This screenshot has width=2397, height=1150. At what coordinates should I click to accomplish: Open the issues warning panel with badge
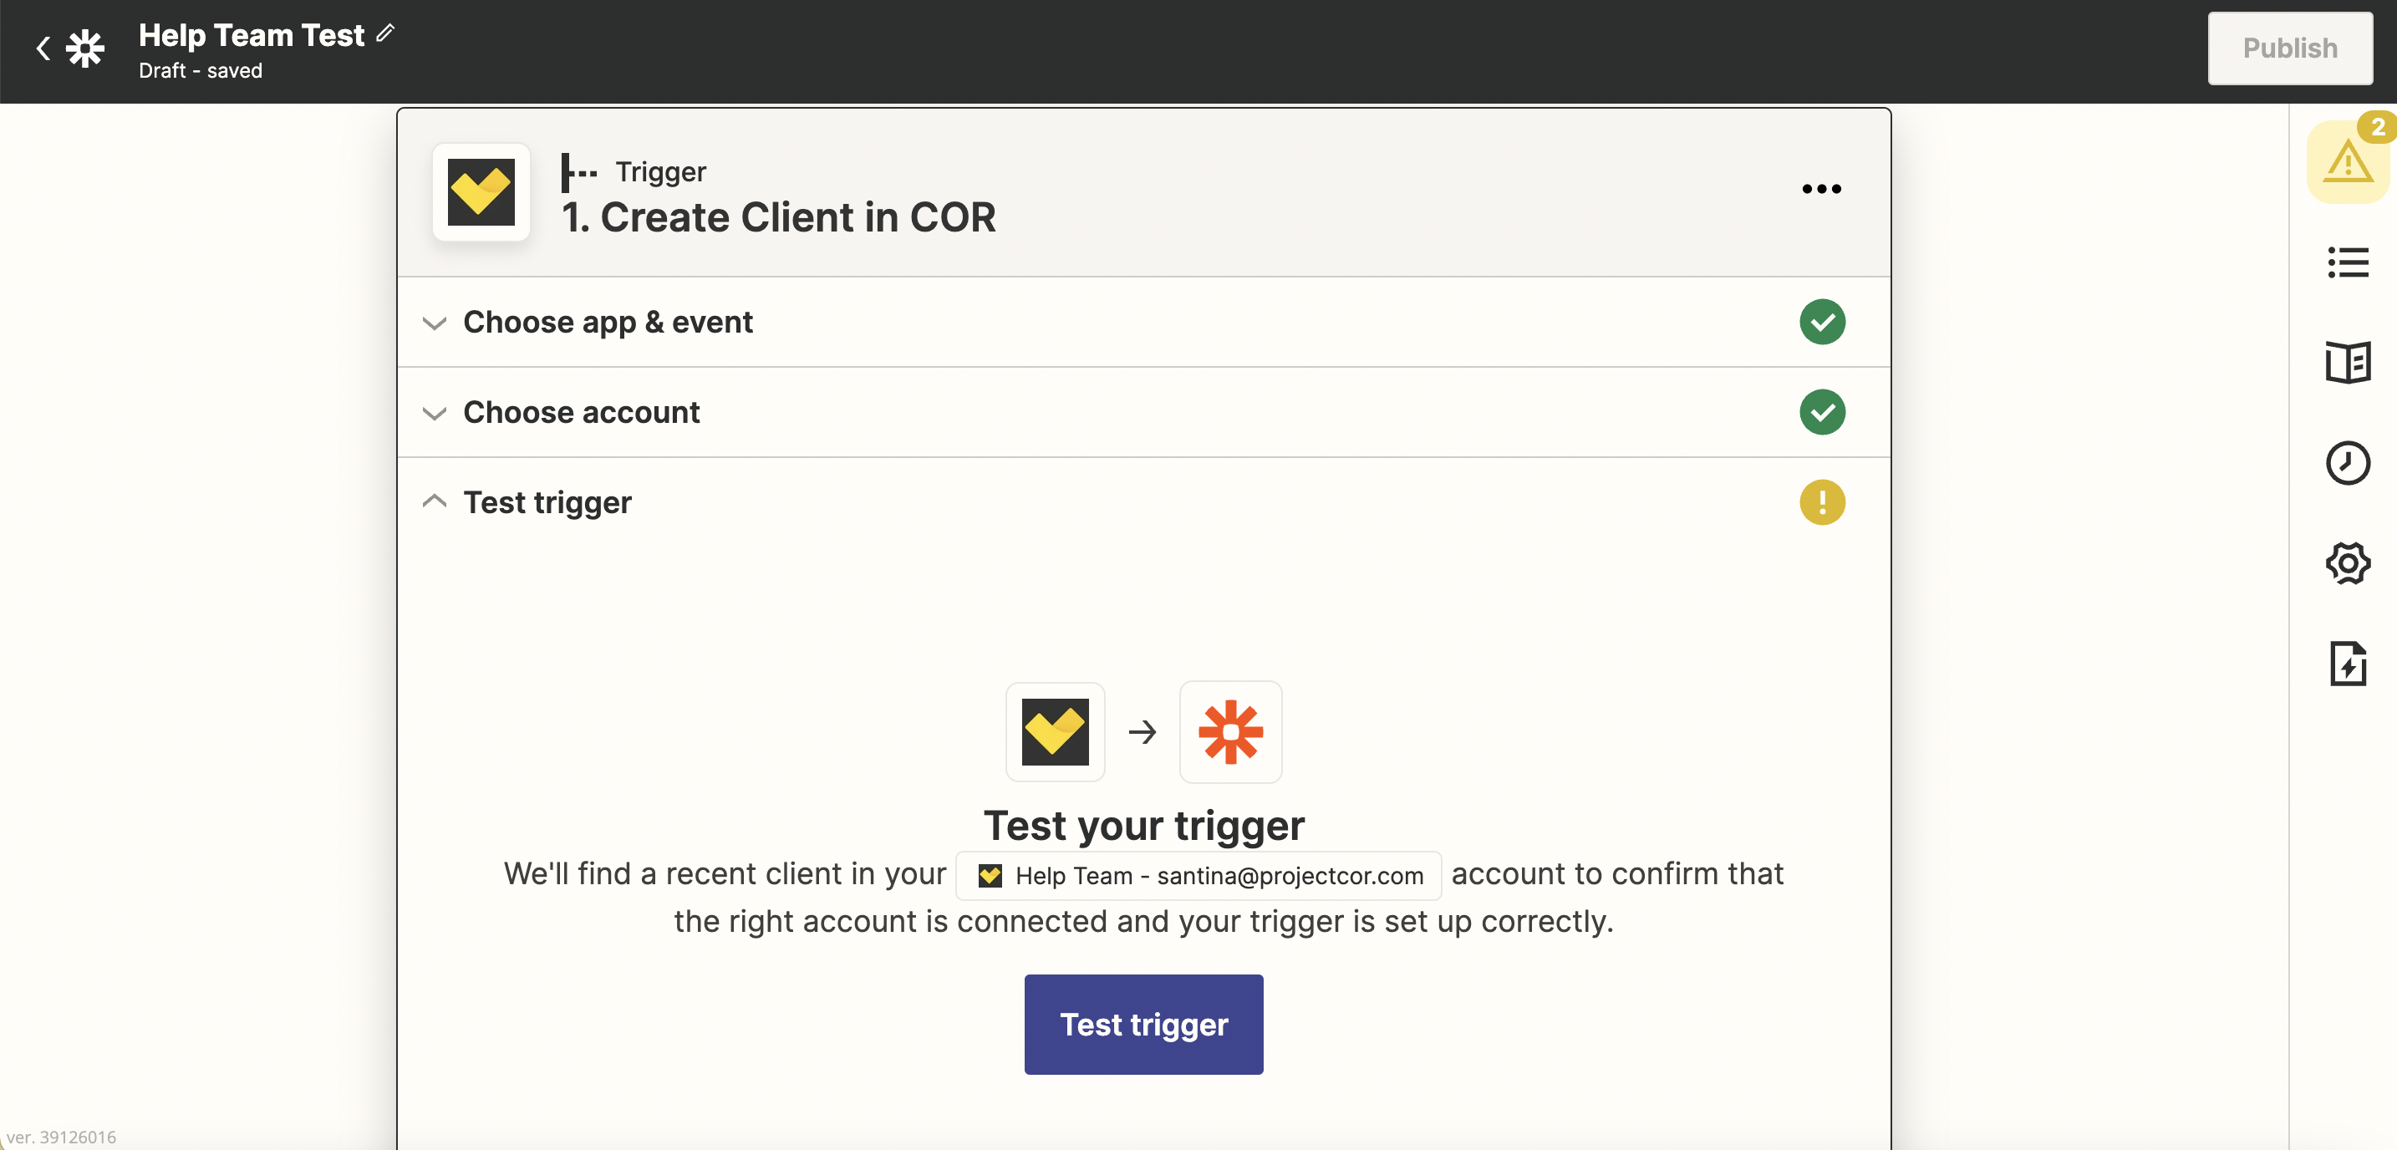pos(2348,162)
